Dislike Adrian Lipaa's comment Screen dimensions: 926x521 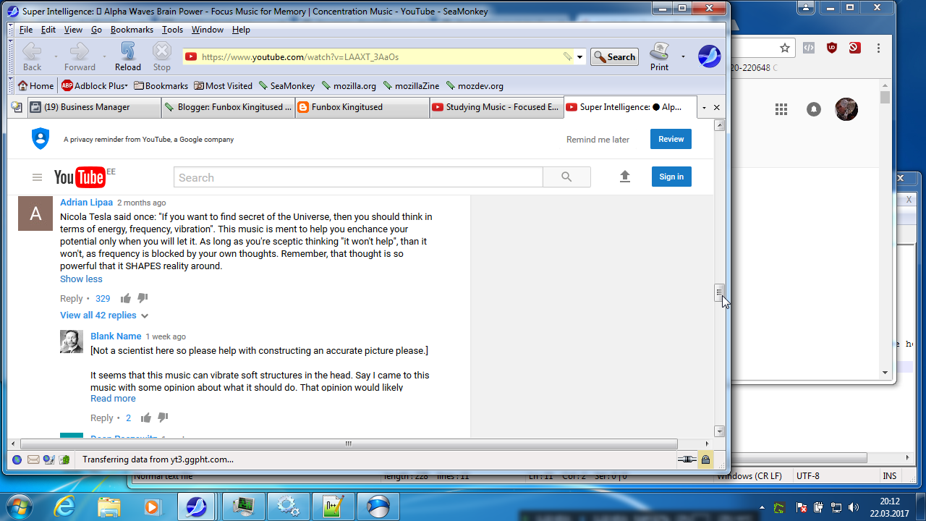[143, 298]
